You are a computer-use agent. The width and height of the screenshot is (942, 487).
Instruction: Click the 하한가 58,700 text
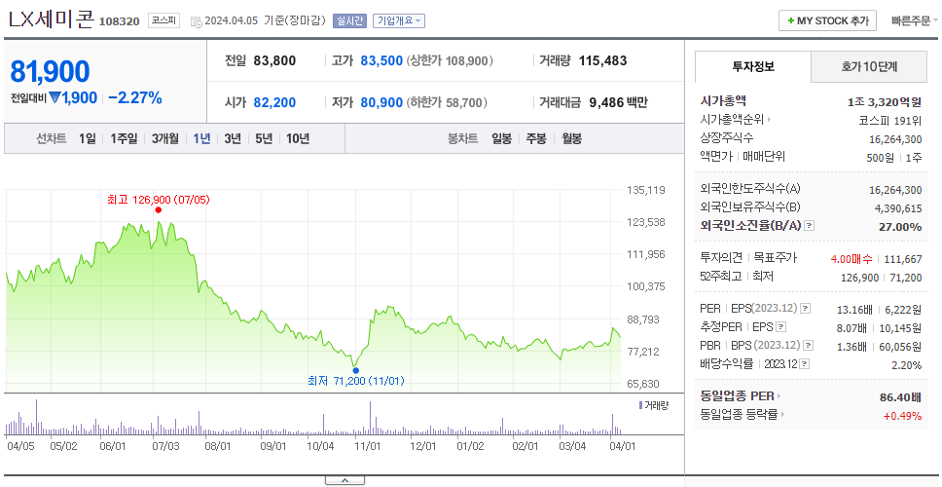click(448, 103)
